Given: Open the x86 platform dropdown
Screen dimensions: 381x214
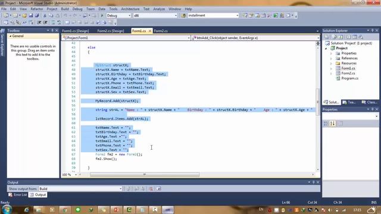Looking at the screenshot, I should pyautogui.click(x=176, y=15).
